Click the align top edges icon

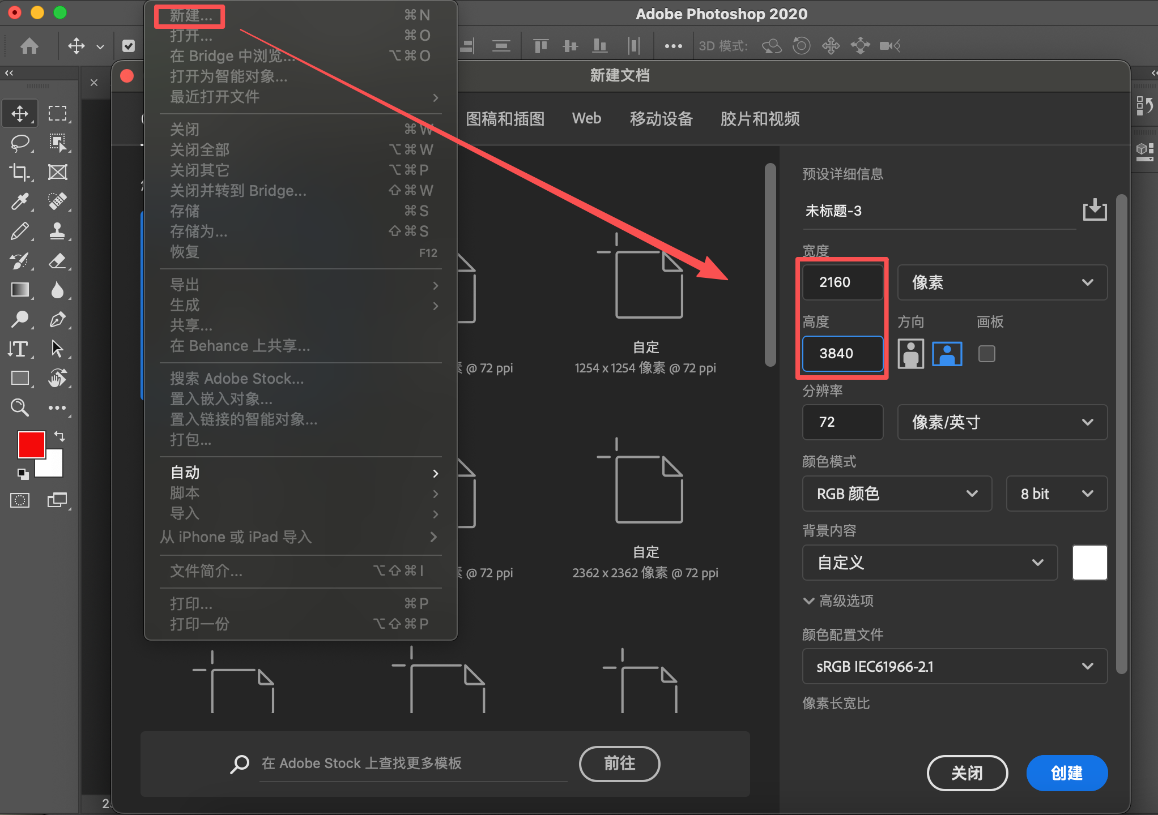[x=541, y=46]
